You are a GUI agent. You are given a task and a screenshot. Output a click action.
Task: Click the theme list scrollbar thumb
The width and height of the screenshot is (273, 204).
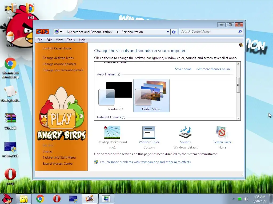(238, 85)
